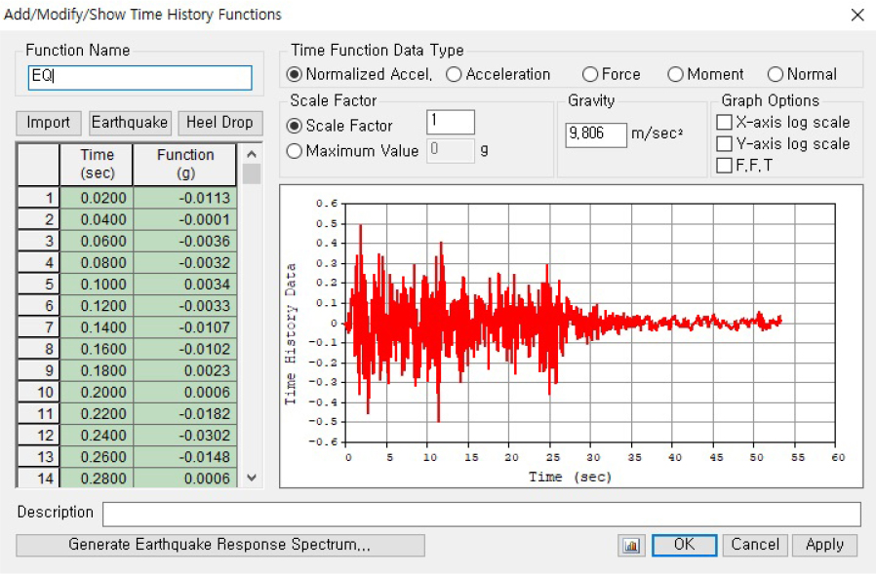Select Time cell 0.1000
This screenshot has width=876, height=574.
point(97,285)
